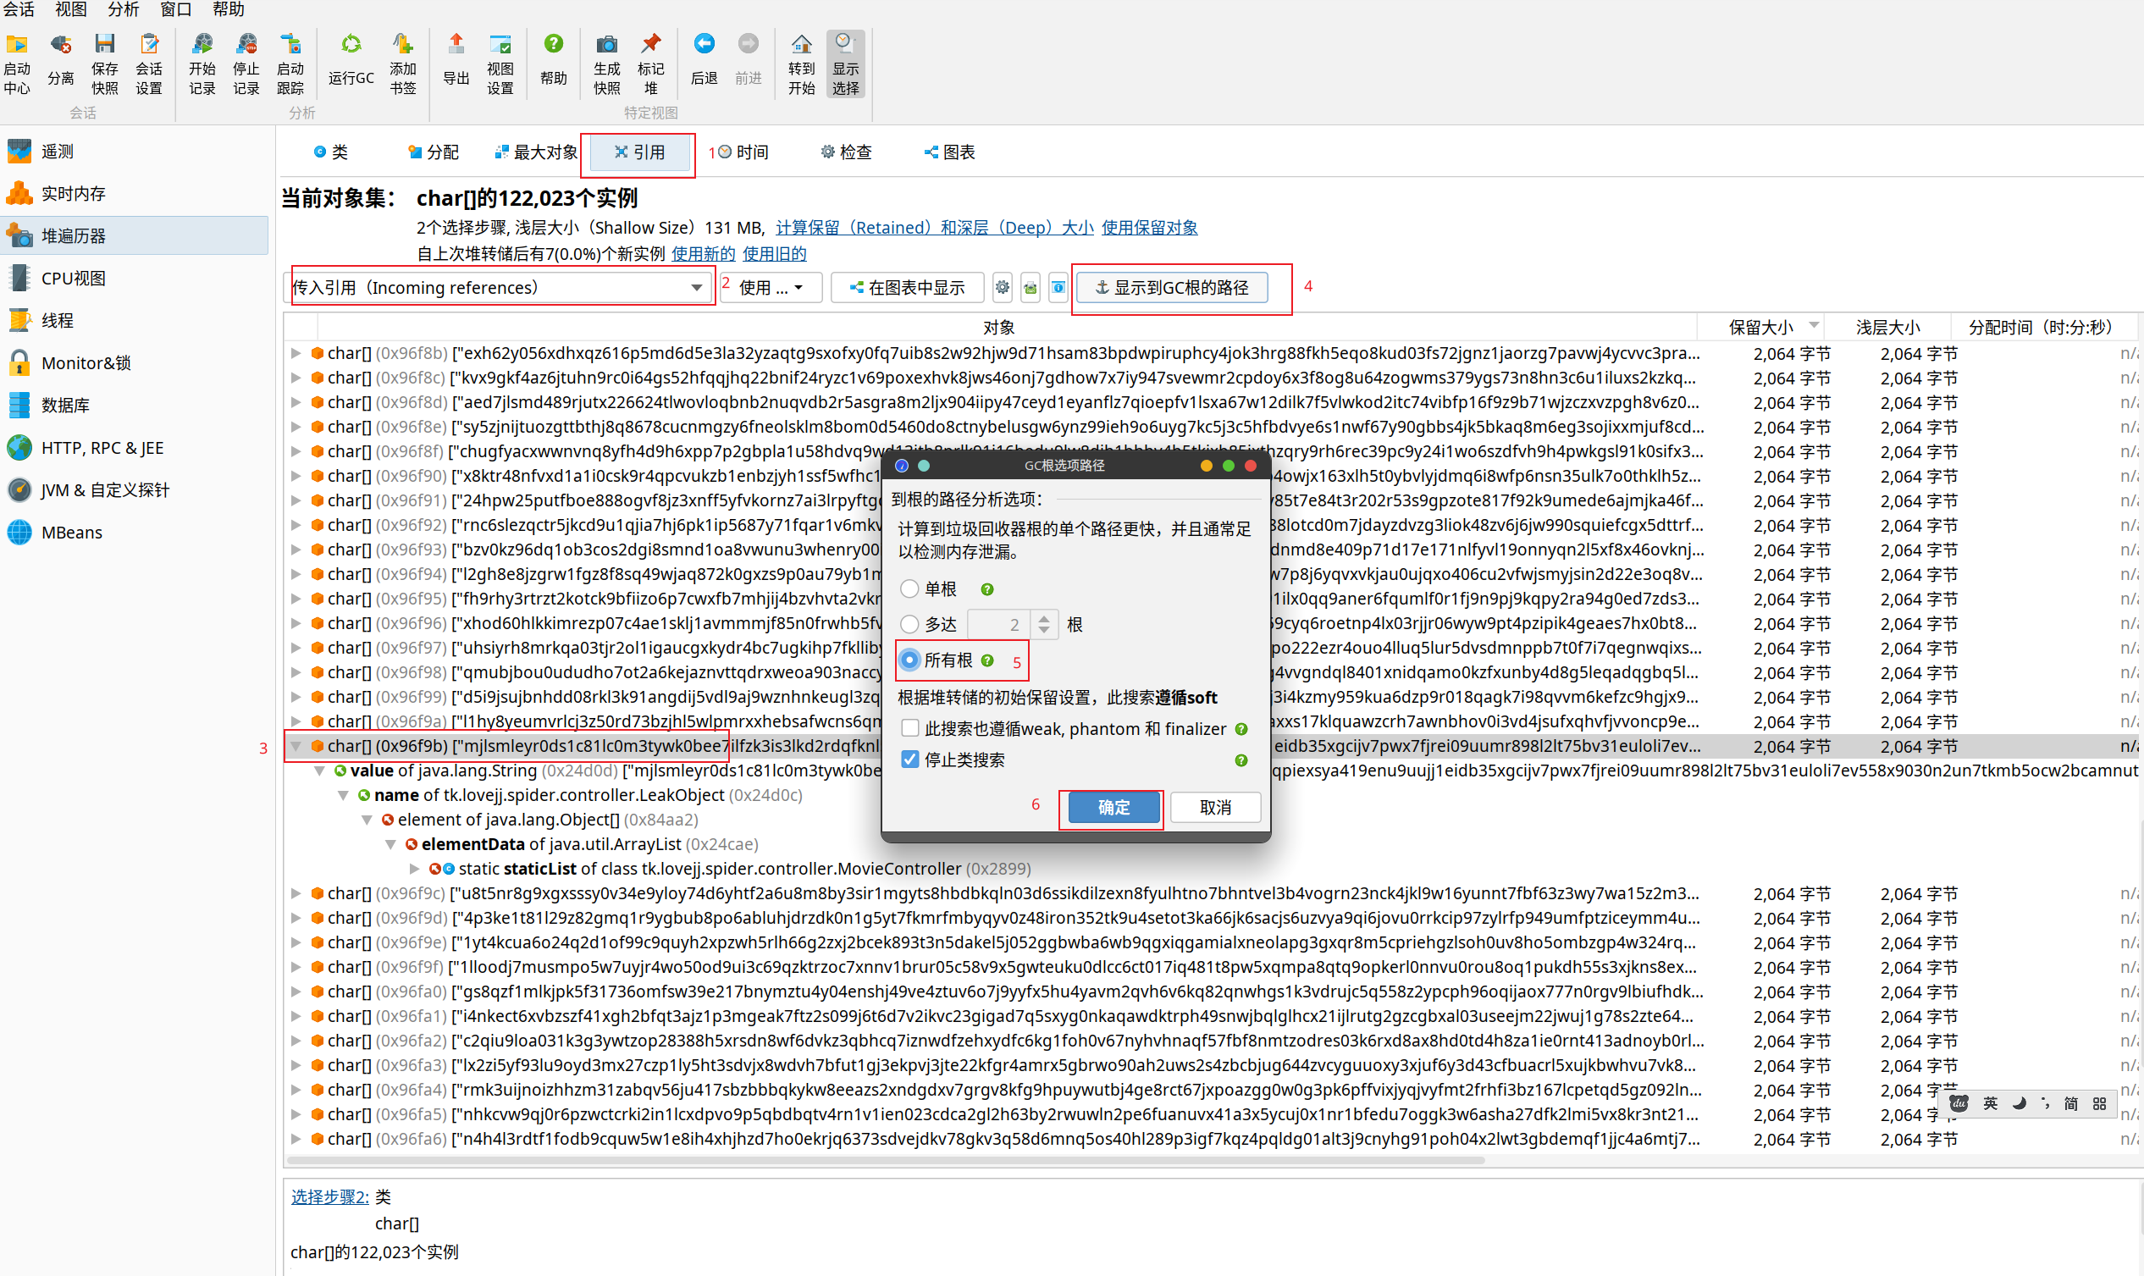Open the Analyze (分析) menu
Viewport: 2144px width, 1276px height.
tap(123, 9)
